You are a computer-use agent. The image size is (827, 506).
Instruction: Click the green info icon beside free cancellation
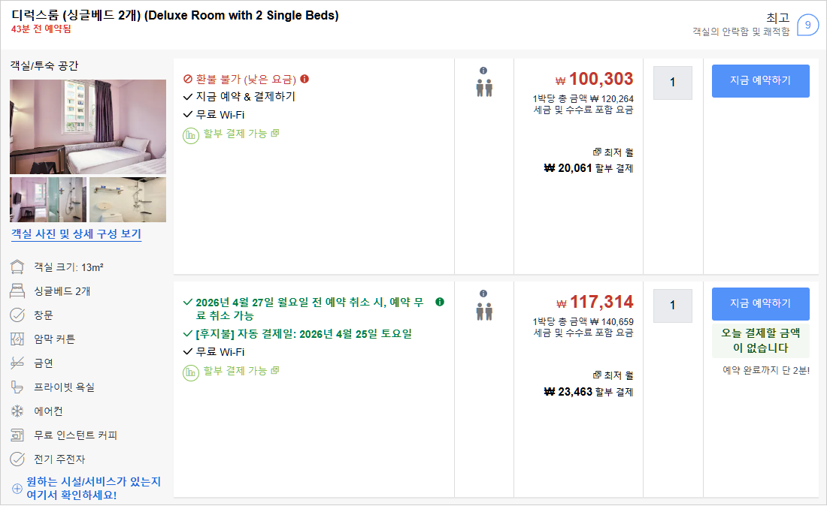[440, 302]
